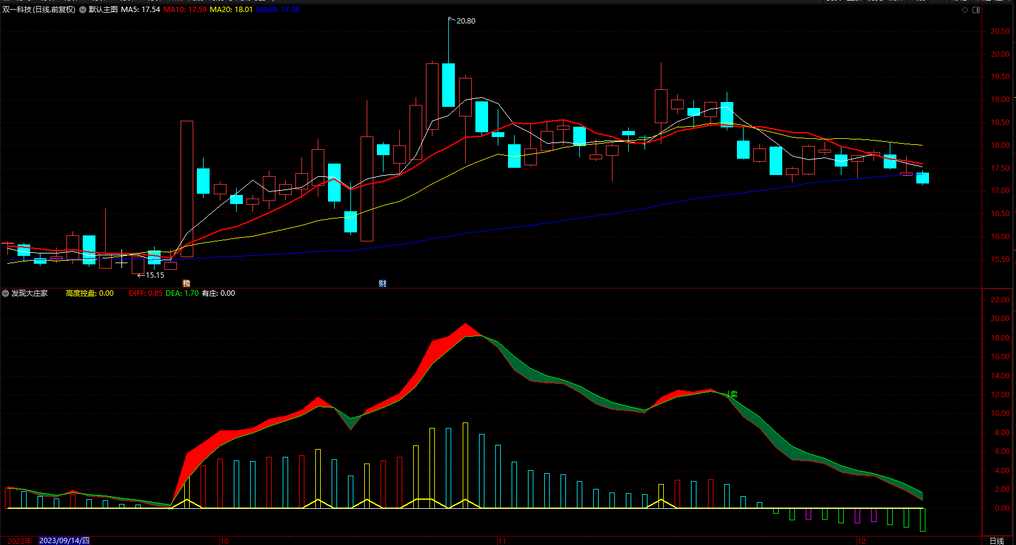Click month 10 marker on the time axis
This screenshot has width=1016, height=545.
[x=224, y=541]
